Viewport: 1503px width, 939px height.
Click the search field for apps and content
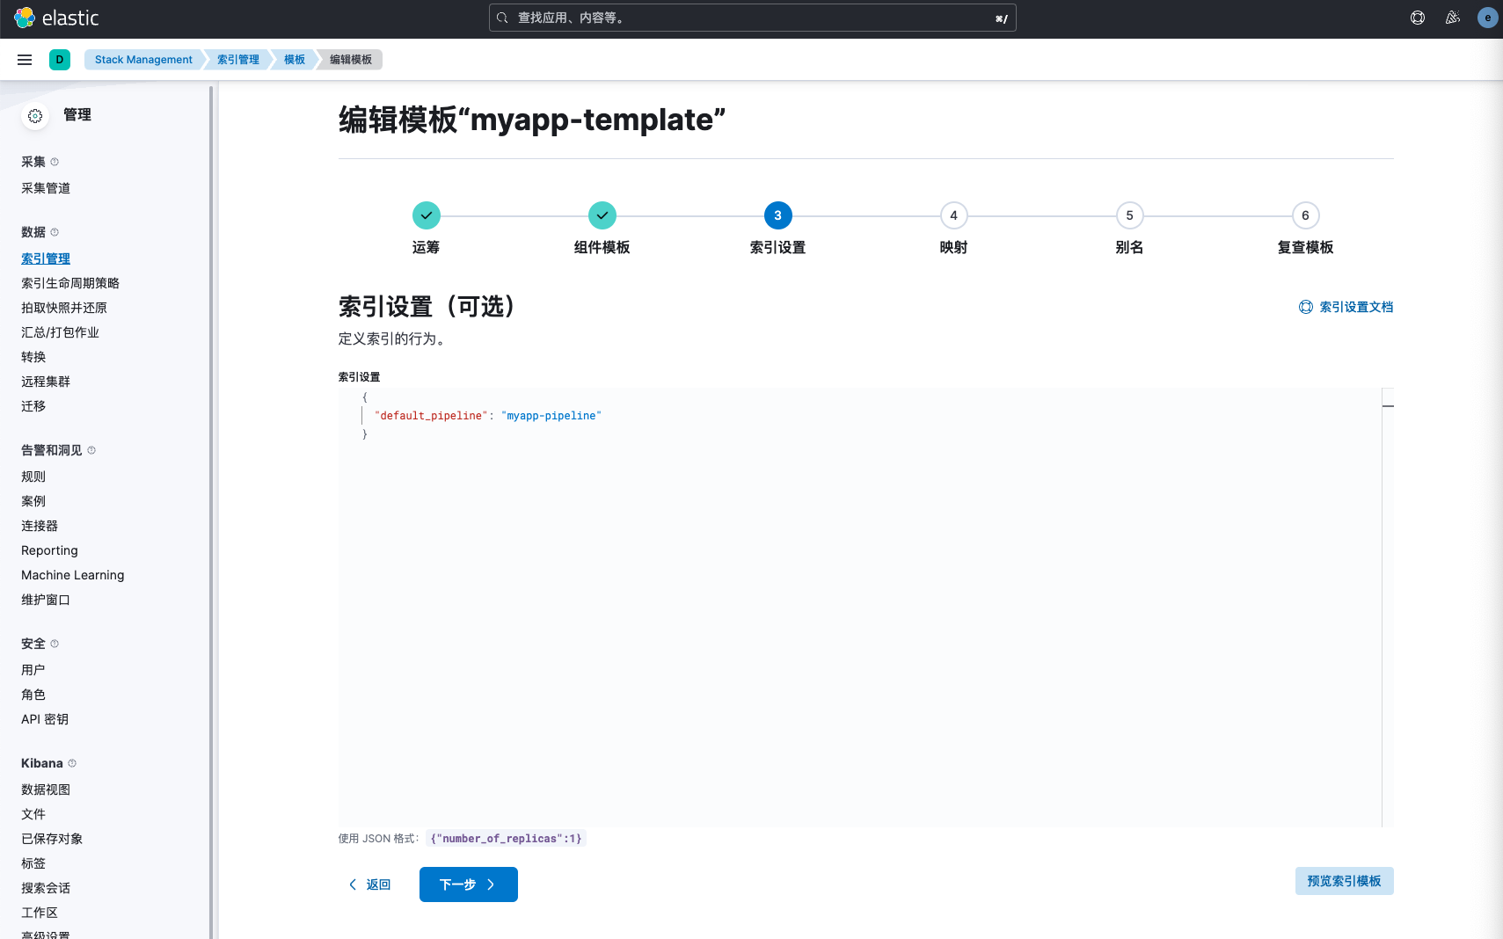click(753, 18)
